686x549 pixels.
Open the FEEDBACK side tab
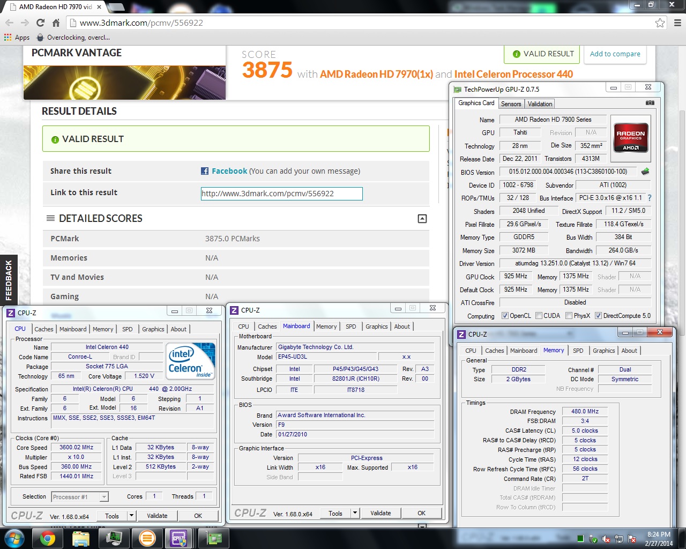[9, 280]
